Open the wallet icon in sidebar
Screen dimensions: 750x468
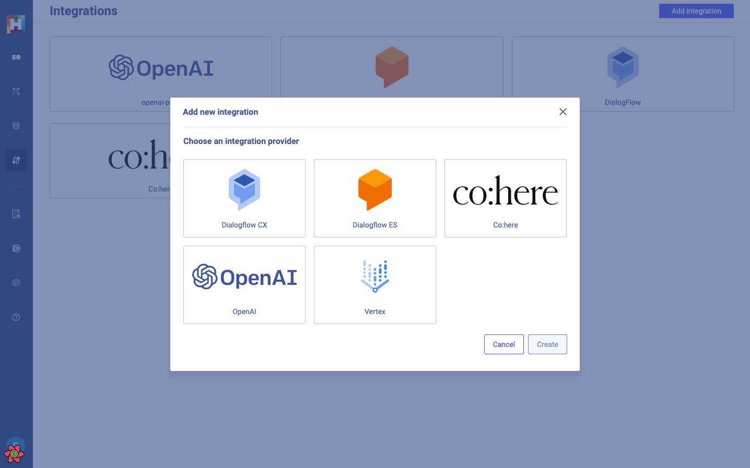(x=16, y=248)
